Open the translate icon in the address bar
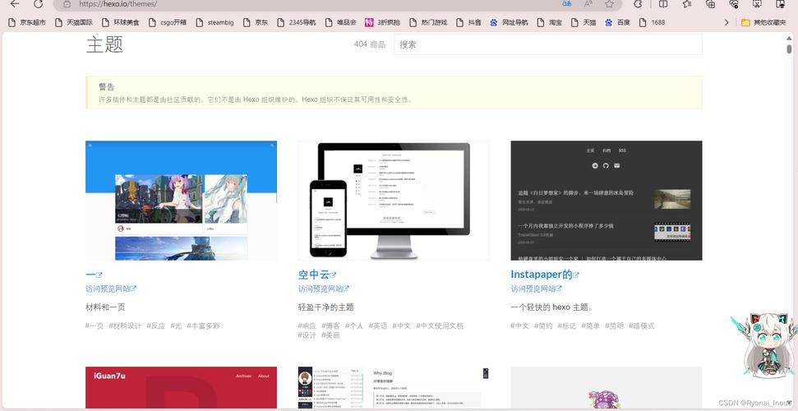This screenshot has width=798, height=411. point(567,3)
